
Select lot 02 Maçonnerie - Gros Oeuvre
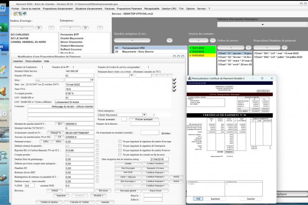tap(151, 52)
